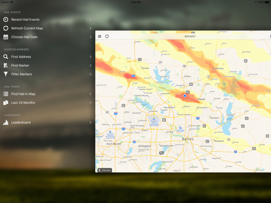The image size is (271, 203).
Task: Expand Choose Hail Date chevron
Action: [x=90, y=37]
